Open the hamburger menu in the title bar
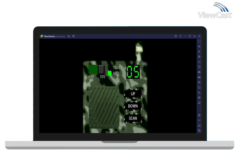This screenshot has width=237, height=163. (x=180, y=36)
